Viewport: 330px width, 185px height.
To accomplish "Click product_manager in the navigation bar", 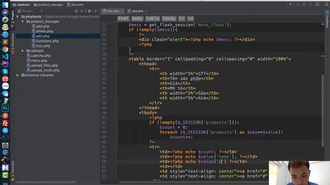I will point(48,5).
